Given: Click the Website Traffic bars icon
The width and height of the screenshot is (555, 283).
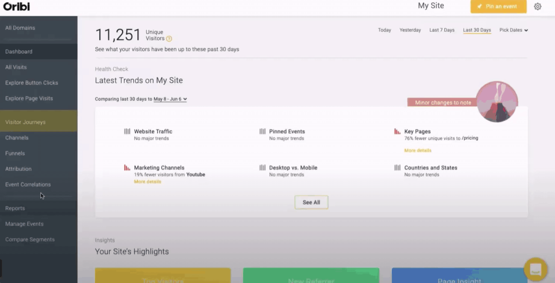Looking at the screenshot, I should [x=127, y=131].
